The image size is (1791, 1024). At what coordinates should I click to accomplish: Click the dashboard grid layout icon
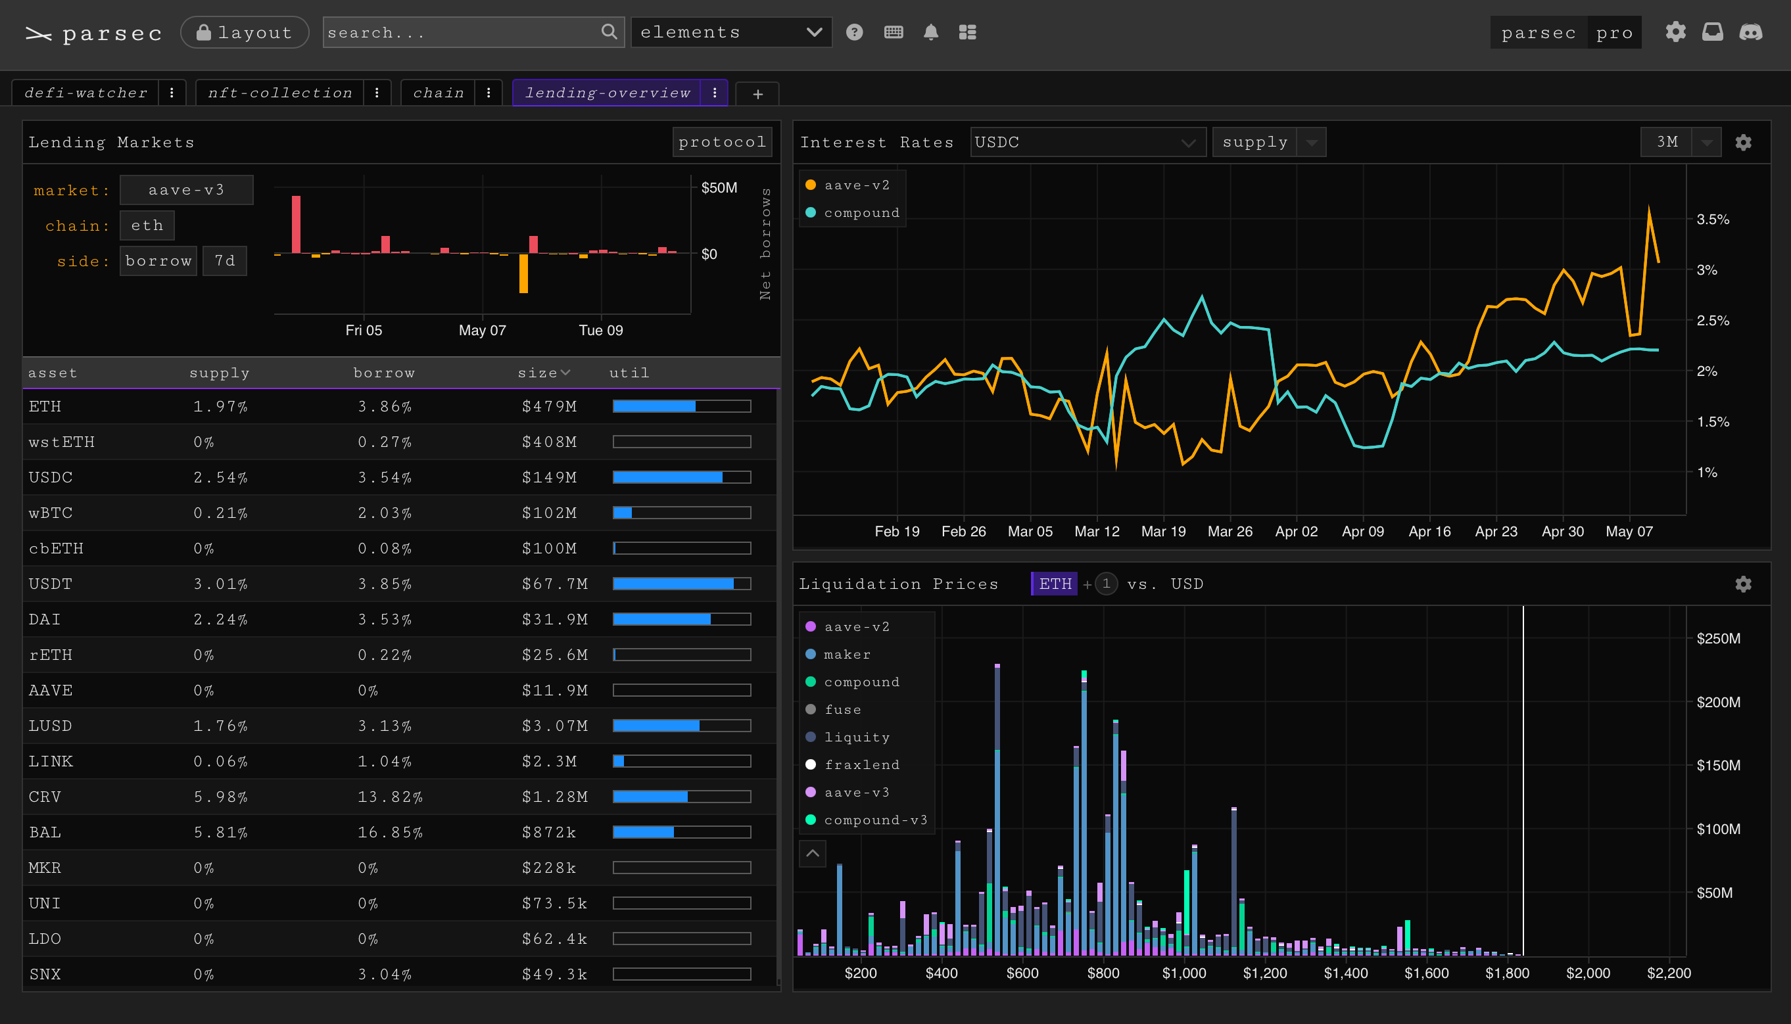point(967,32)
